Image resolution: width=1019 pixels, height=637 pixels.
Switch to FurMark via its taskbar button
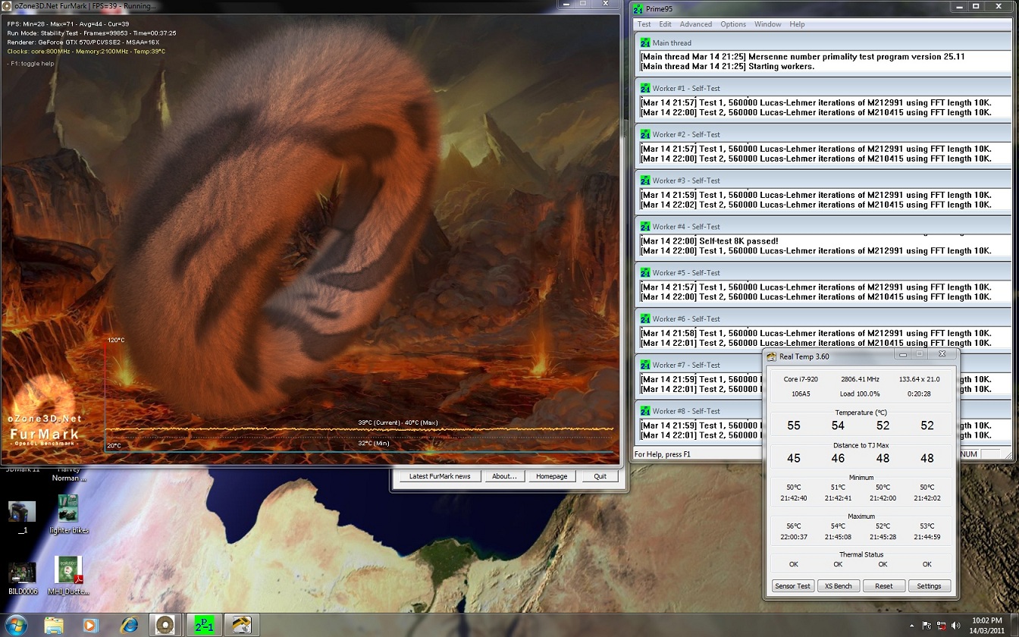(x=166, y=625)
